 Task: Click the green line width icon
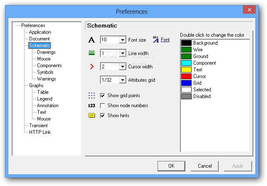point(92,53)
